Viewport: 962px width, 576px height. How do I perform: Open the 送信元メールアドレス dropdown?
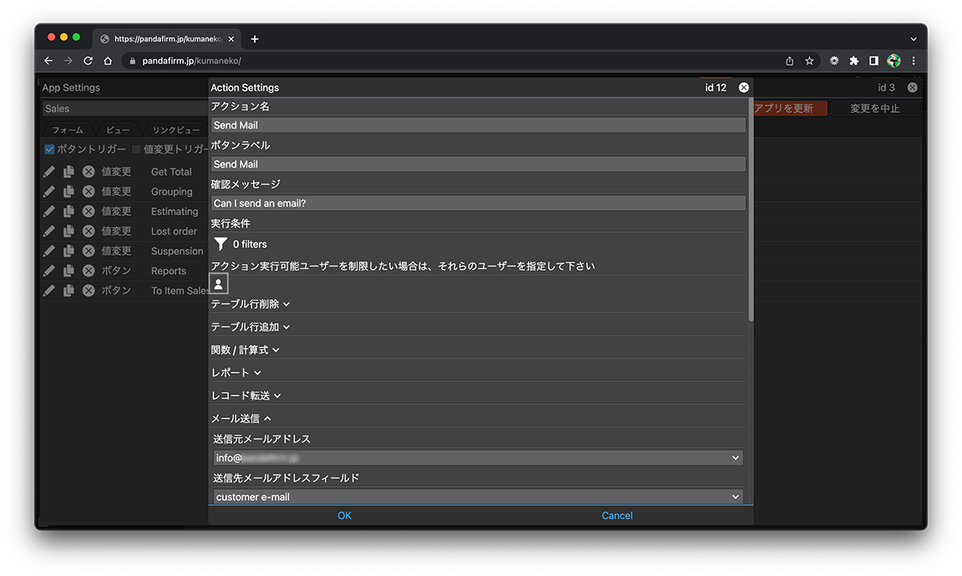click(x=478, y=458)
